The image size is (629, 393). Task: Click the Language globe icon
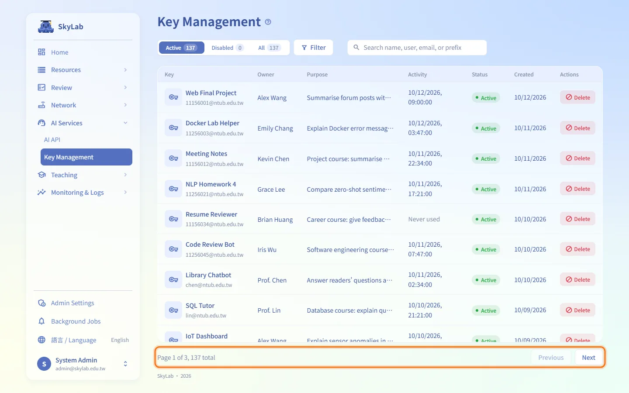point(41,340)
